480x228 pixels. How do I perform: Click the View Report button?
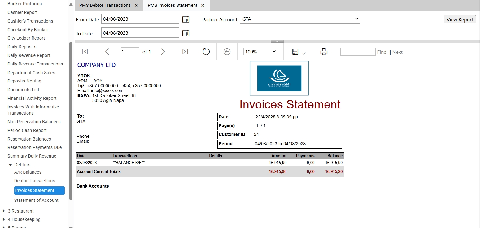click(x=460, y=19)
